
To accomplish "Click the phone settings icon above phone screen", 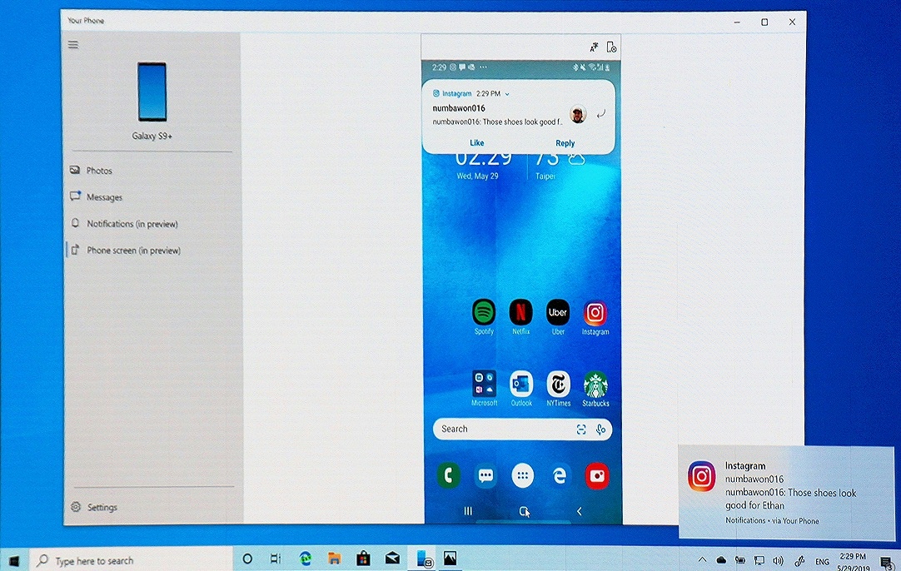I will 611,47.
